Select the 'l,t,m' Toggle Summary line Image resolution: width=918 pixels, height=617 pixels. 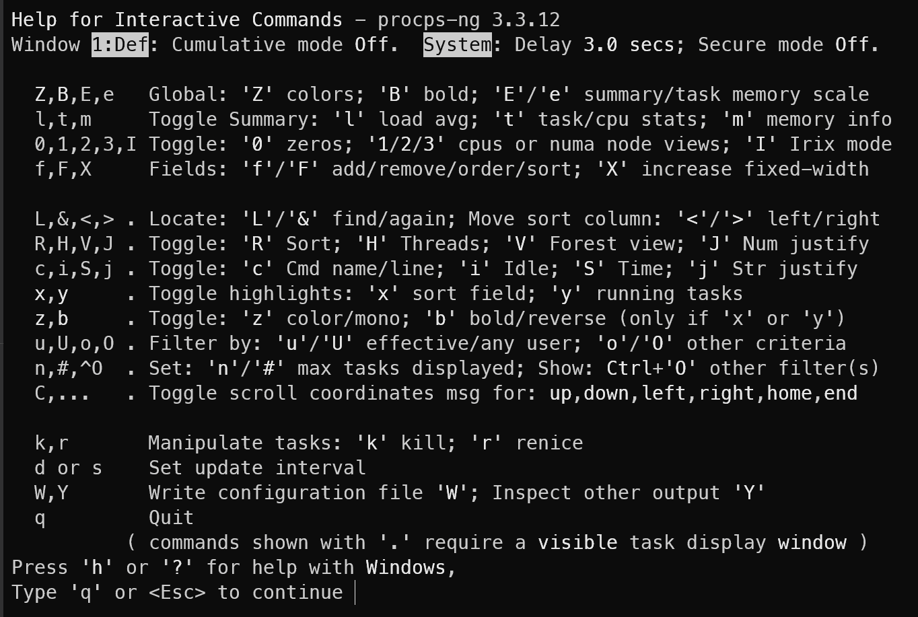[x=463, y=120]
